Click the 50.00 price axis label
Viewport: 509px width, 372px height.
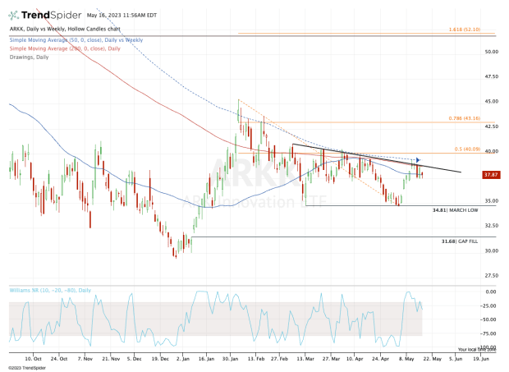[x=492, y=52]
